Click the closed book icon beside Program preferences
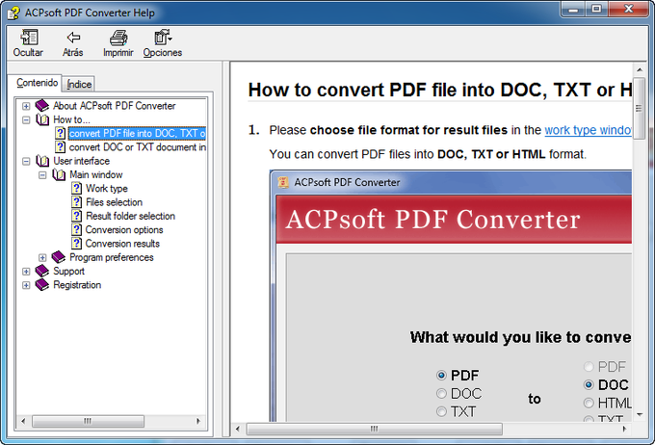Viewport: 655px width, 445px height. (x=59, y=257)
